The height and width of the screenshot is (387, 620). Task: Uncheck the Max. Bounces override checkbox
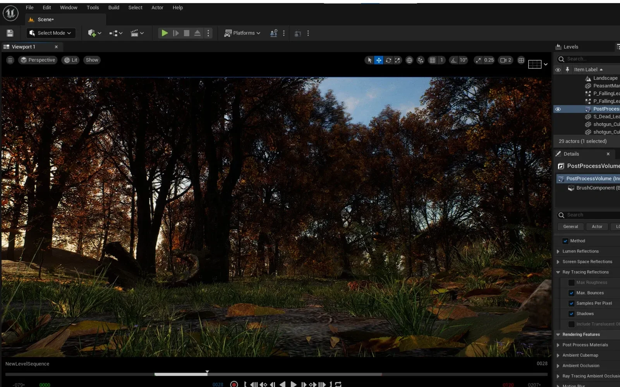pyautogui.click(x=572, y=293)
